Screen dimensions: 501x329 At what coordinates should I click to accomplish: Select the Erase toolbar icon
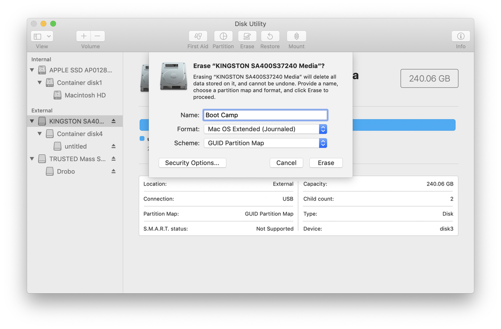[x=247, y=36]
